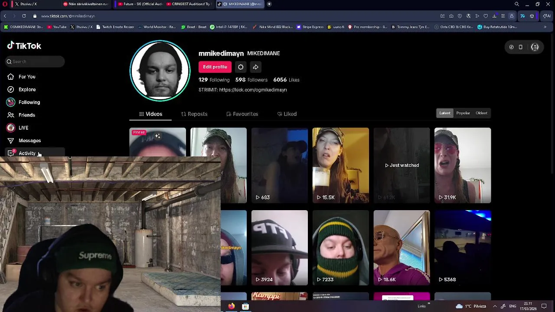The width and height of the screenshot is (555, 312).
Task: Switch to the Reposts tab
Action: click(x=194, y=114)
